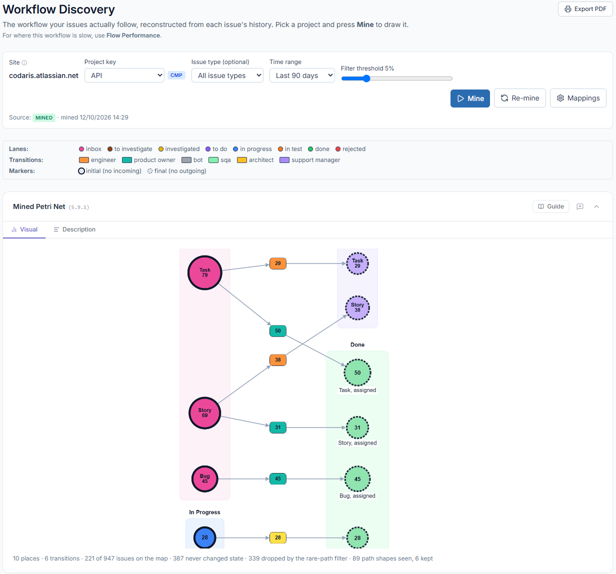Click the codaris.atlassian.net site name
The image size is (616, 574).
click(44, 75)
